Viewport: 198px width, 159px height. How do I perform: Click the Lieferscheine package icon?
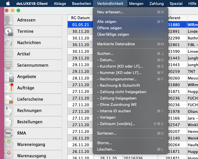tap(9, 99)
